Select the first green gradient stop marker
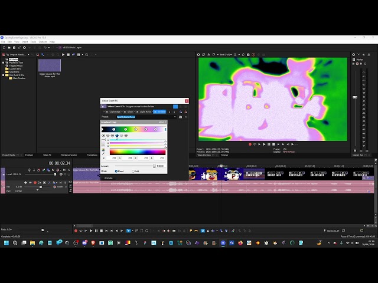Viewport: 378px width, 283px height. [x=125, y=130]
